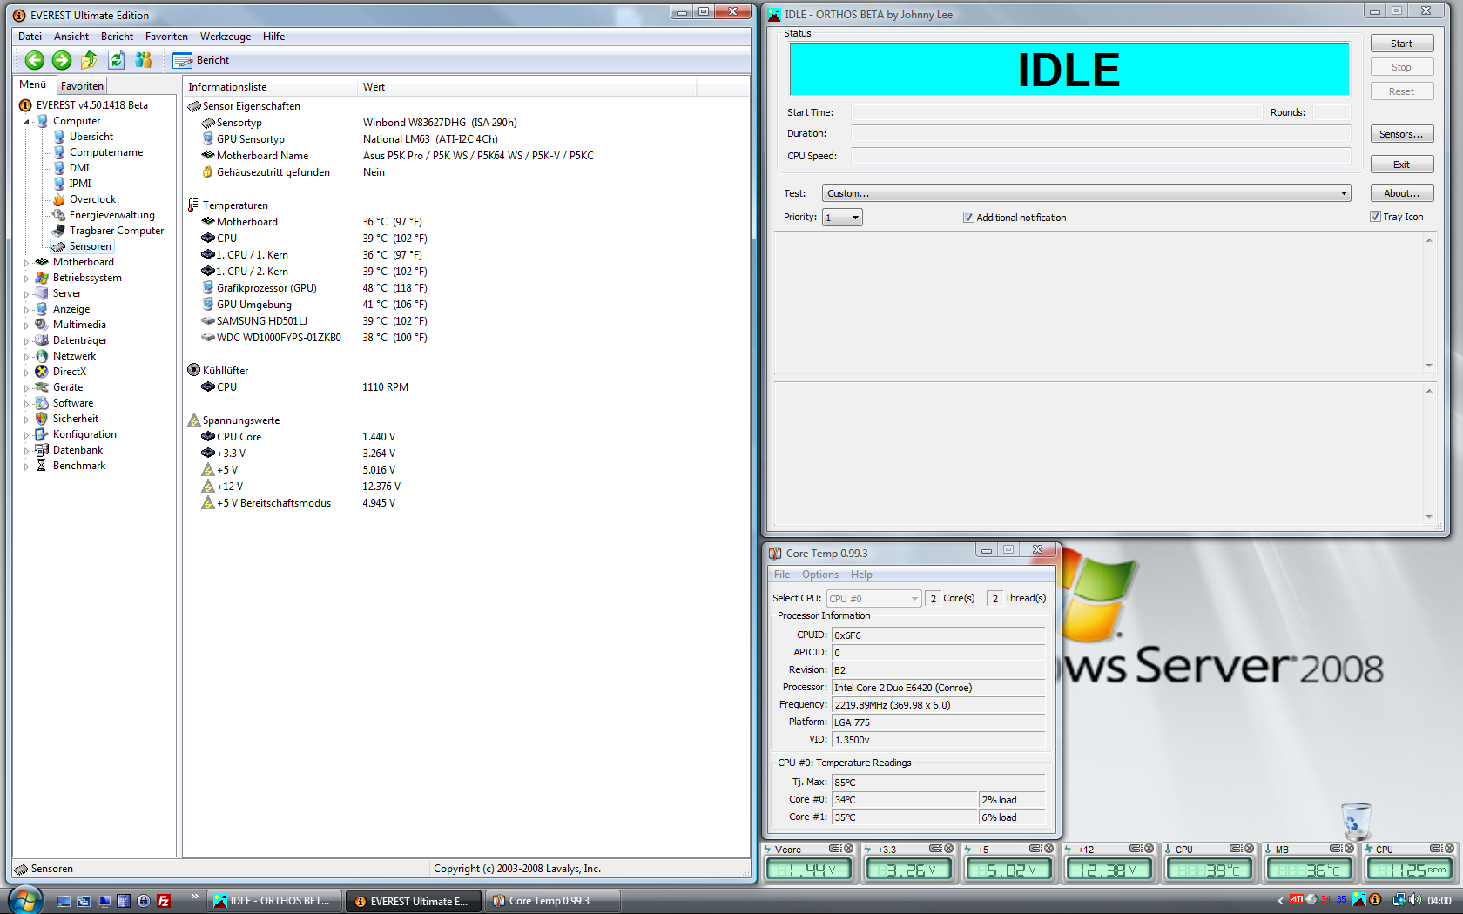This screenshot has height=914, width=1463.
Task: Open the Windows Start orb
Action: click(24, 899)
